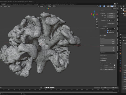Open the Physics properties tab icon

click(x=120, y=61)
